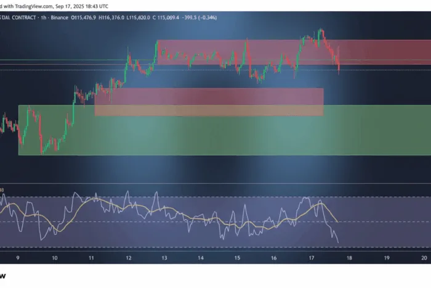Click date label 9 on time axis
This screenshot has height=288, width=431.
coord(18,258)
